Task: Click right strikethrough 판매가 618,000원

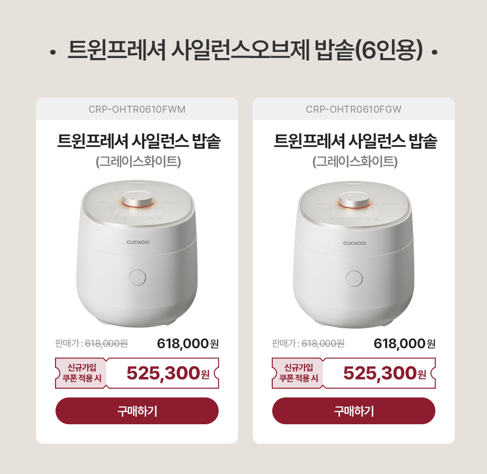Action: pyautogui.click(x=308, y=343)
